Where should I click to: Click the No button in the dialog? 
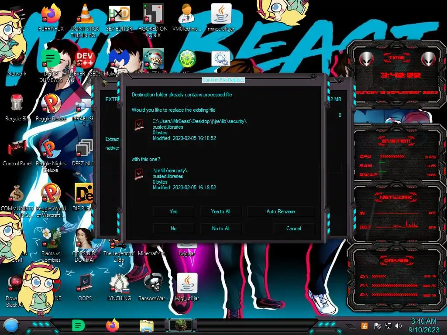(x=173, y=229)
